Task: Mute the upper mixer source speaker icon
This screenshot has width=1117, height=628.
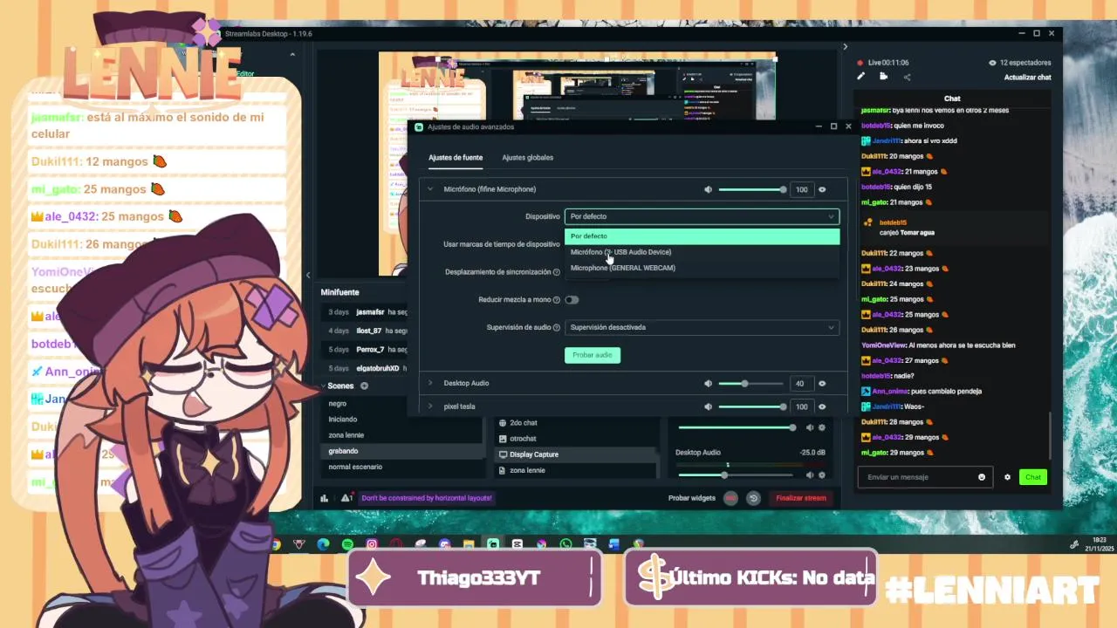Action: point(810,427)
